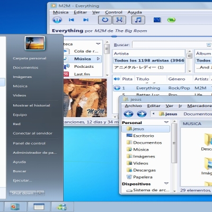Click the jesus path bar button
This screenshot has width=212, height=212.
168,114
